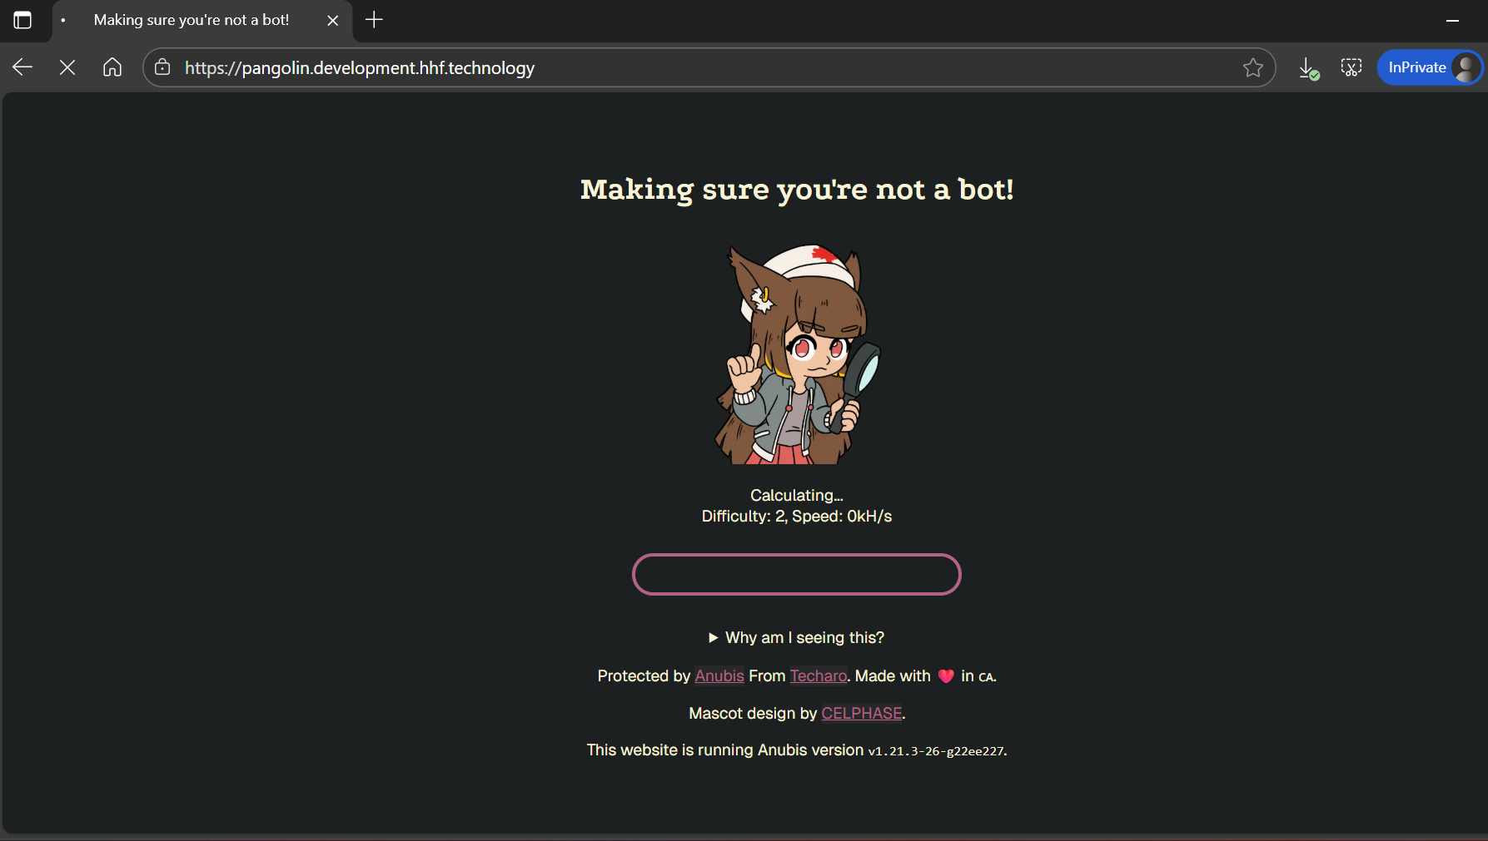This screenshot has height=841, width=1488.
Task: View site information lock icon
Action: point(162,67)
